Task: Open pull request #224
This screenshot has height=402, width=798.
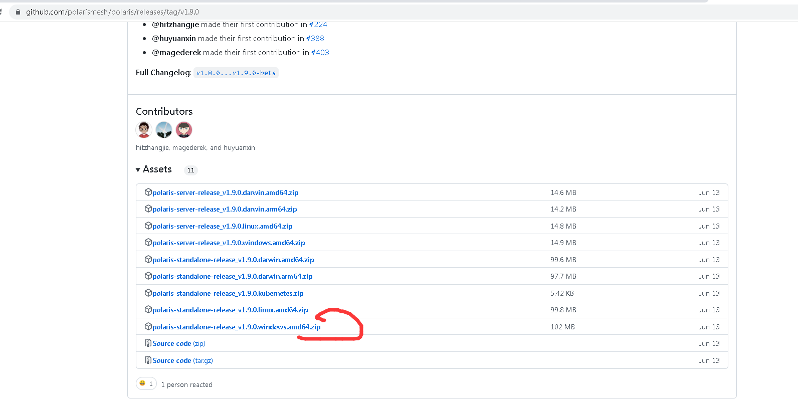Action: [x=318, y=25]
